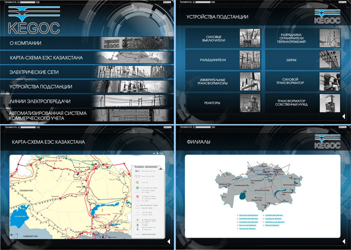The width and height of the screenshot is (351, 250).
Task: Choose УСТРОЙСТВА ПОДСТАНЦИИ in the main menu list
Action: point(87,86)
